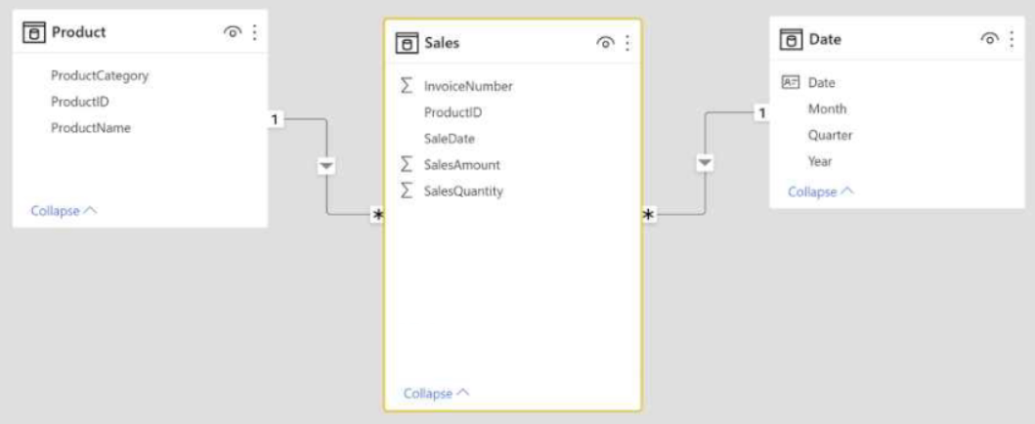This screenshot has width=1035, height=424.
Task: Collapse the Sales table card
Action: pyautogui.click(x=436, y=393)
